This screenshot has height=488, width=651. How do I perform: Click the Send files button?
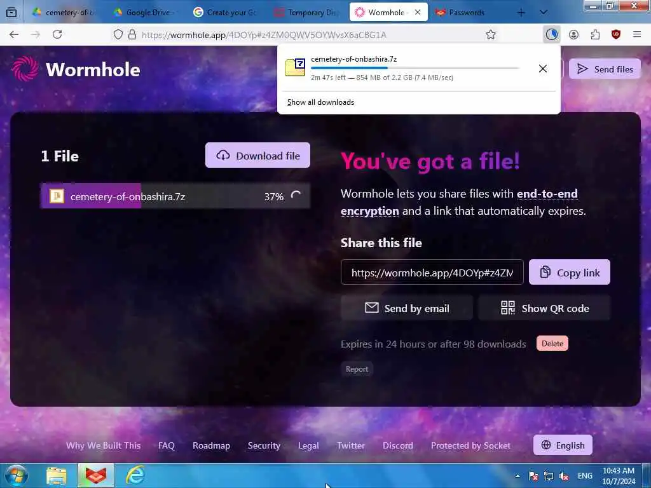pyautogui.click(x=605, y=69)
